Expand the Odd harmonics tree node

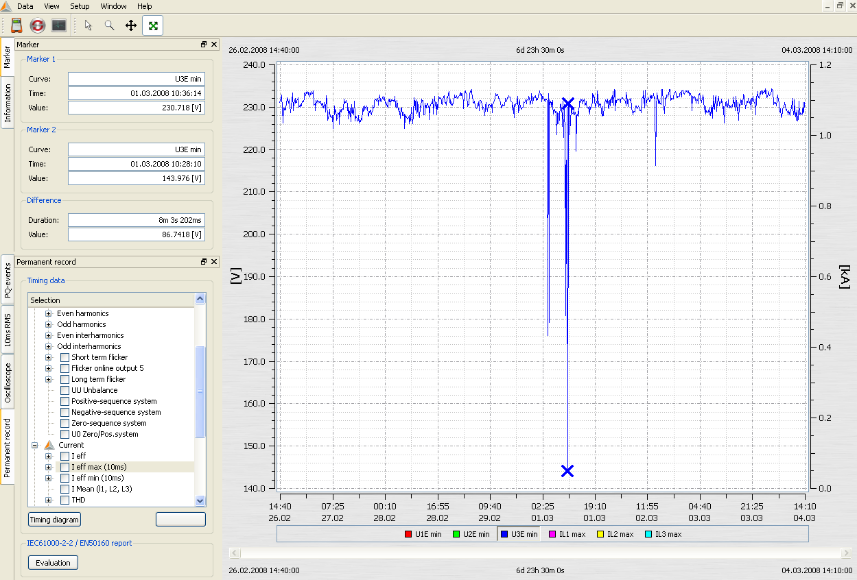(49, 324)
